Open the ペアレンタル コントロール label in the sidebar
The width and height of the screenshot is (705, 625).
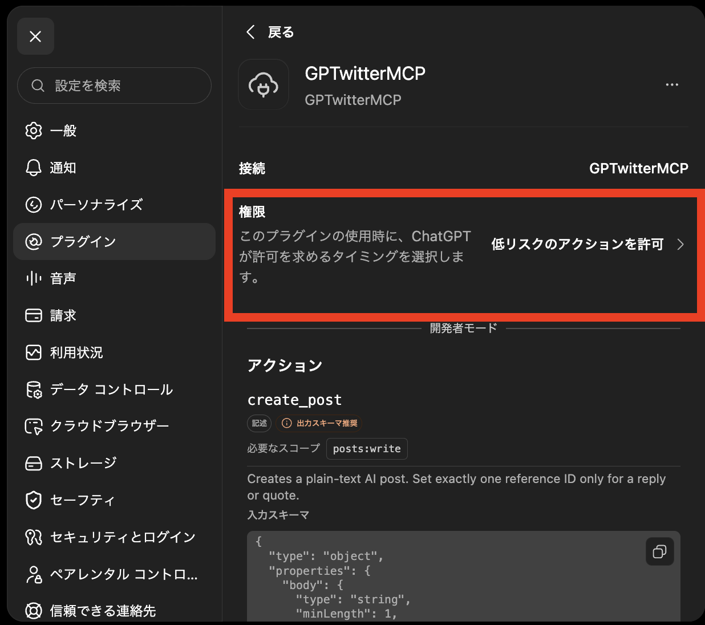(x=124, y=574)
